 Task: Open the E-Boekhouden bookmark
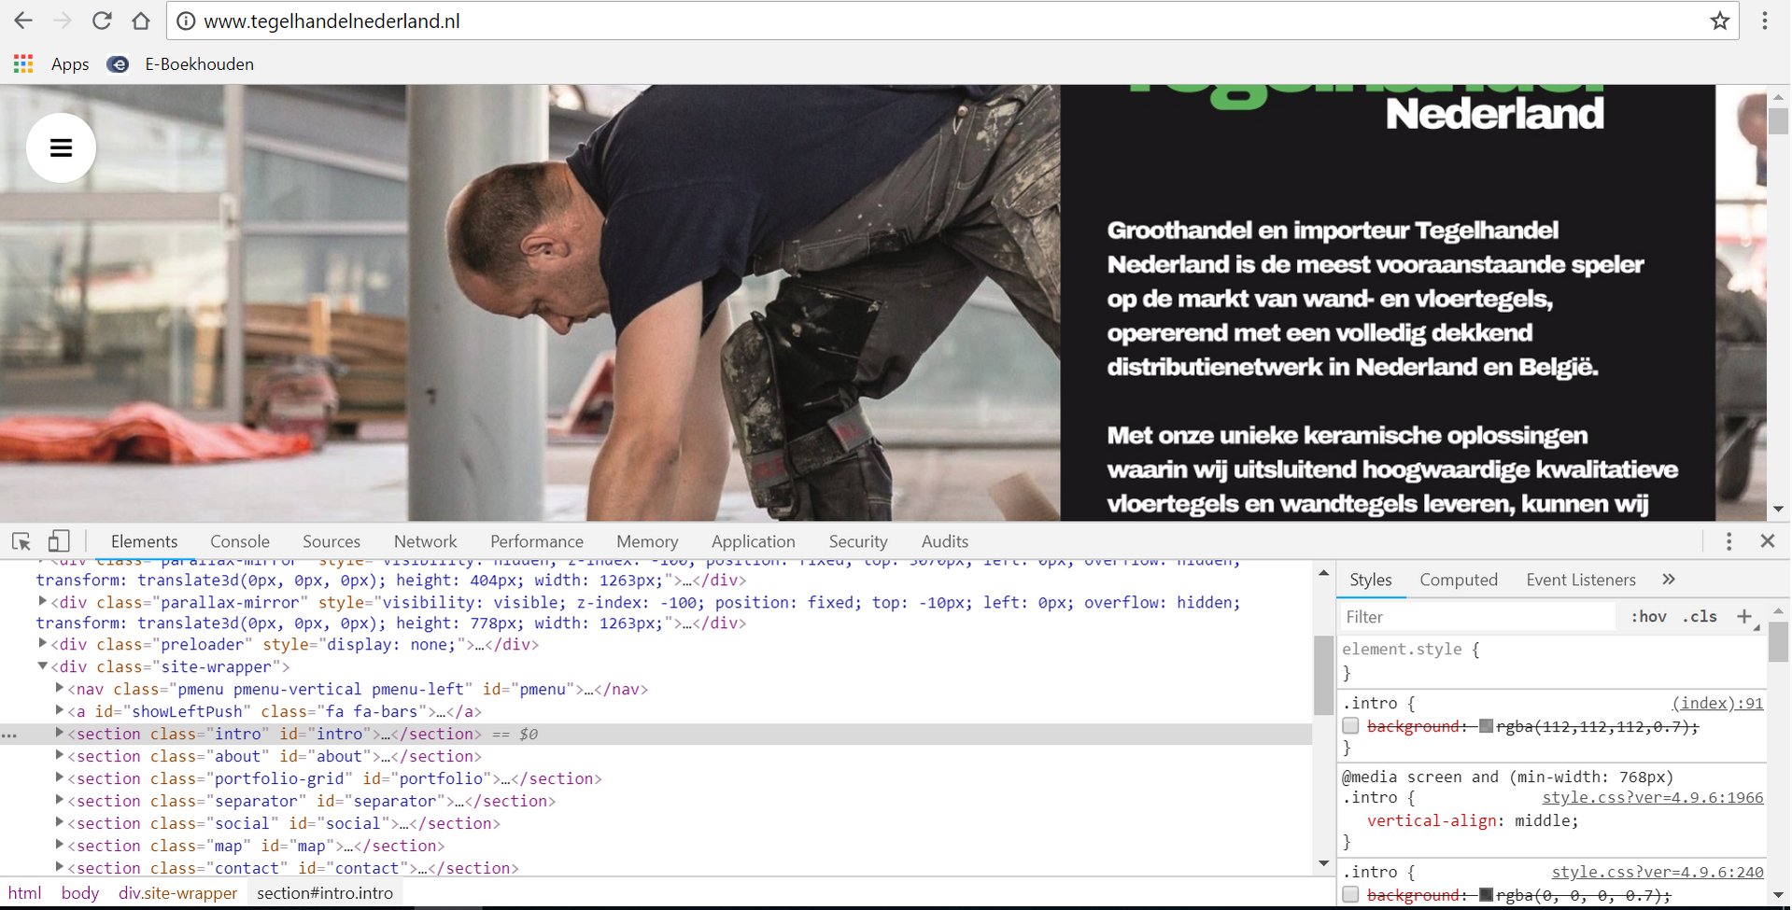[x=180, y=63]
